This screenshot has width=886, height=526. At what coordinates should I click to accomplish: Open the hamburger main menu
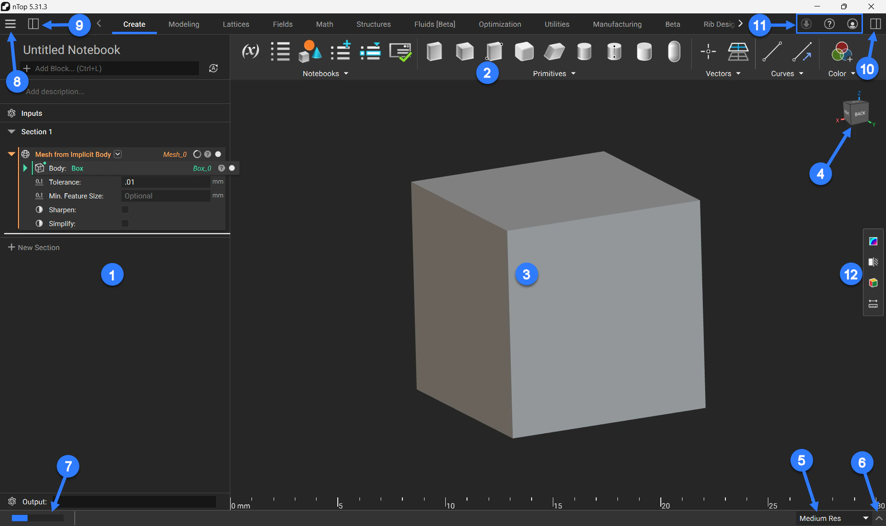point(10,24)
